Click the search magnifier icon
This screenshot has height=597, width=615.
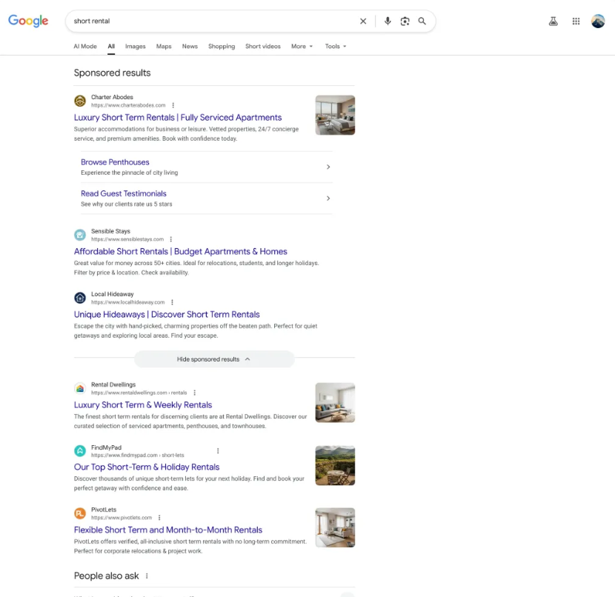coord(422,21)
